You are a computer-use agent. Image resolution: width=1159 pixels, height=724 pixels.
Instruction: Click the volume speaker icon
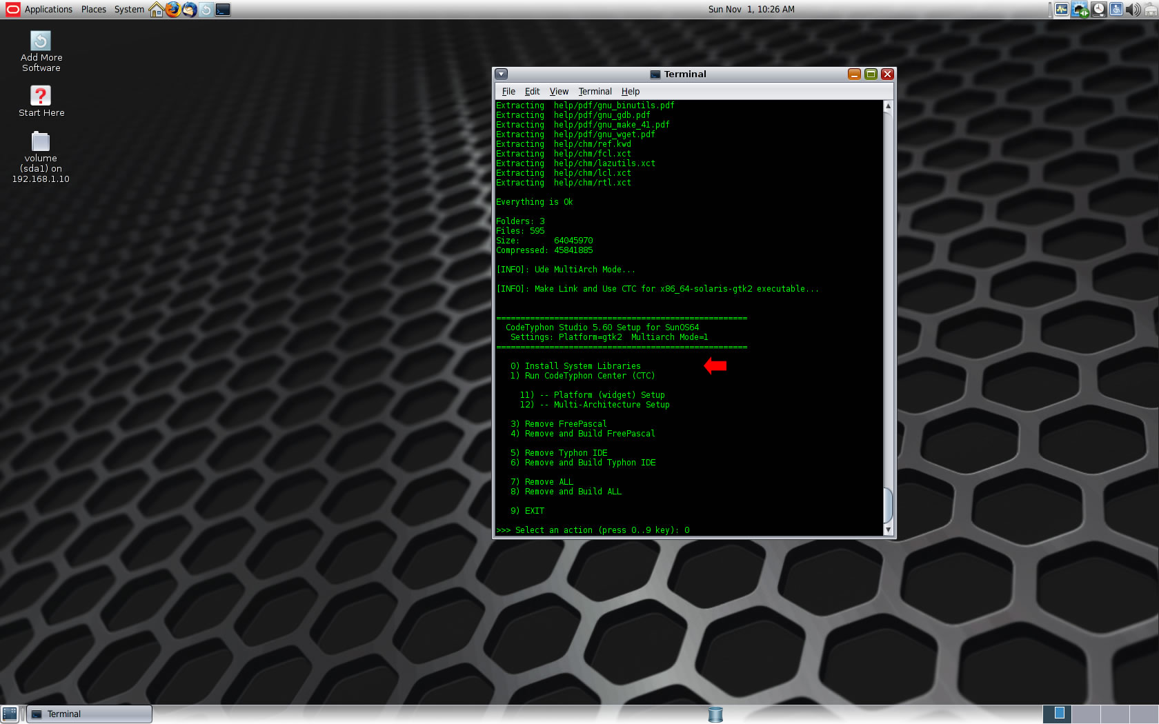[1133, 10]
